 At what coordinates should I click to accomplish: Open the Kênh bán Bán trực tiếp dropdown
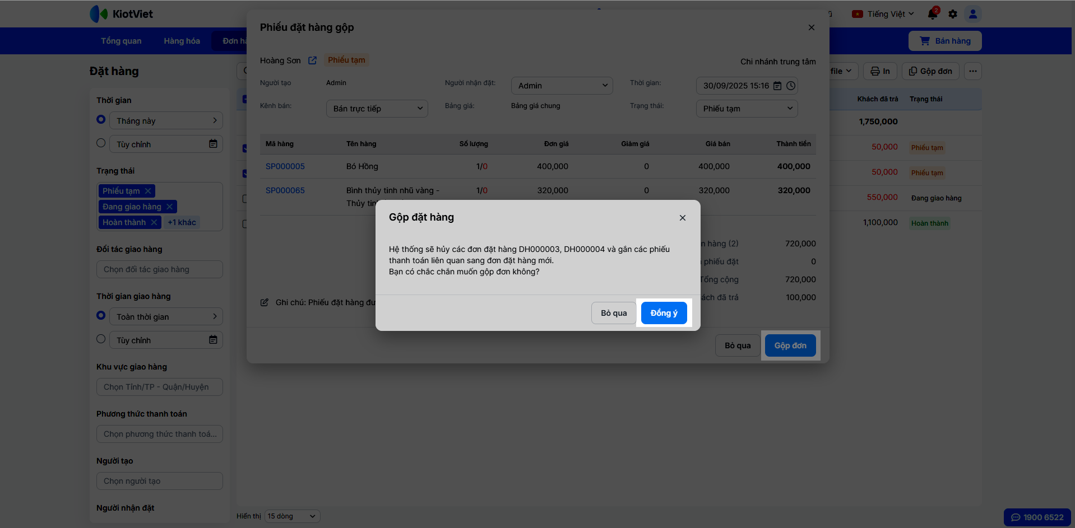(x=377, y=109)
